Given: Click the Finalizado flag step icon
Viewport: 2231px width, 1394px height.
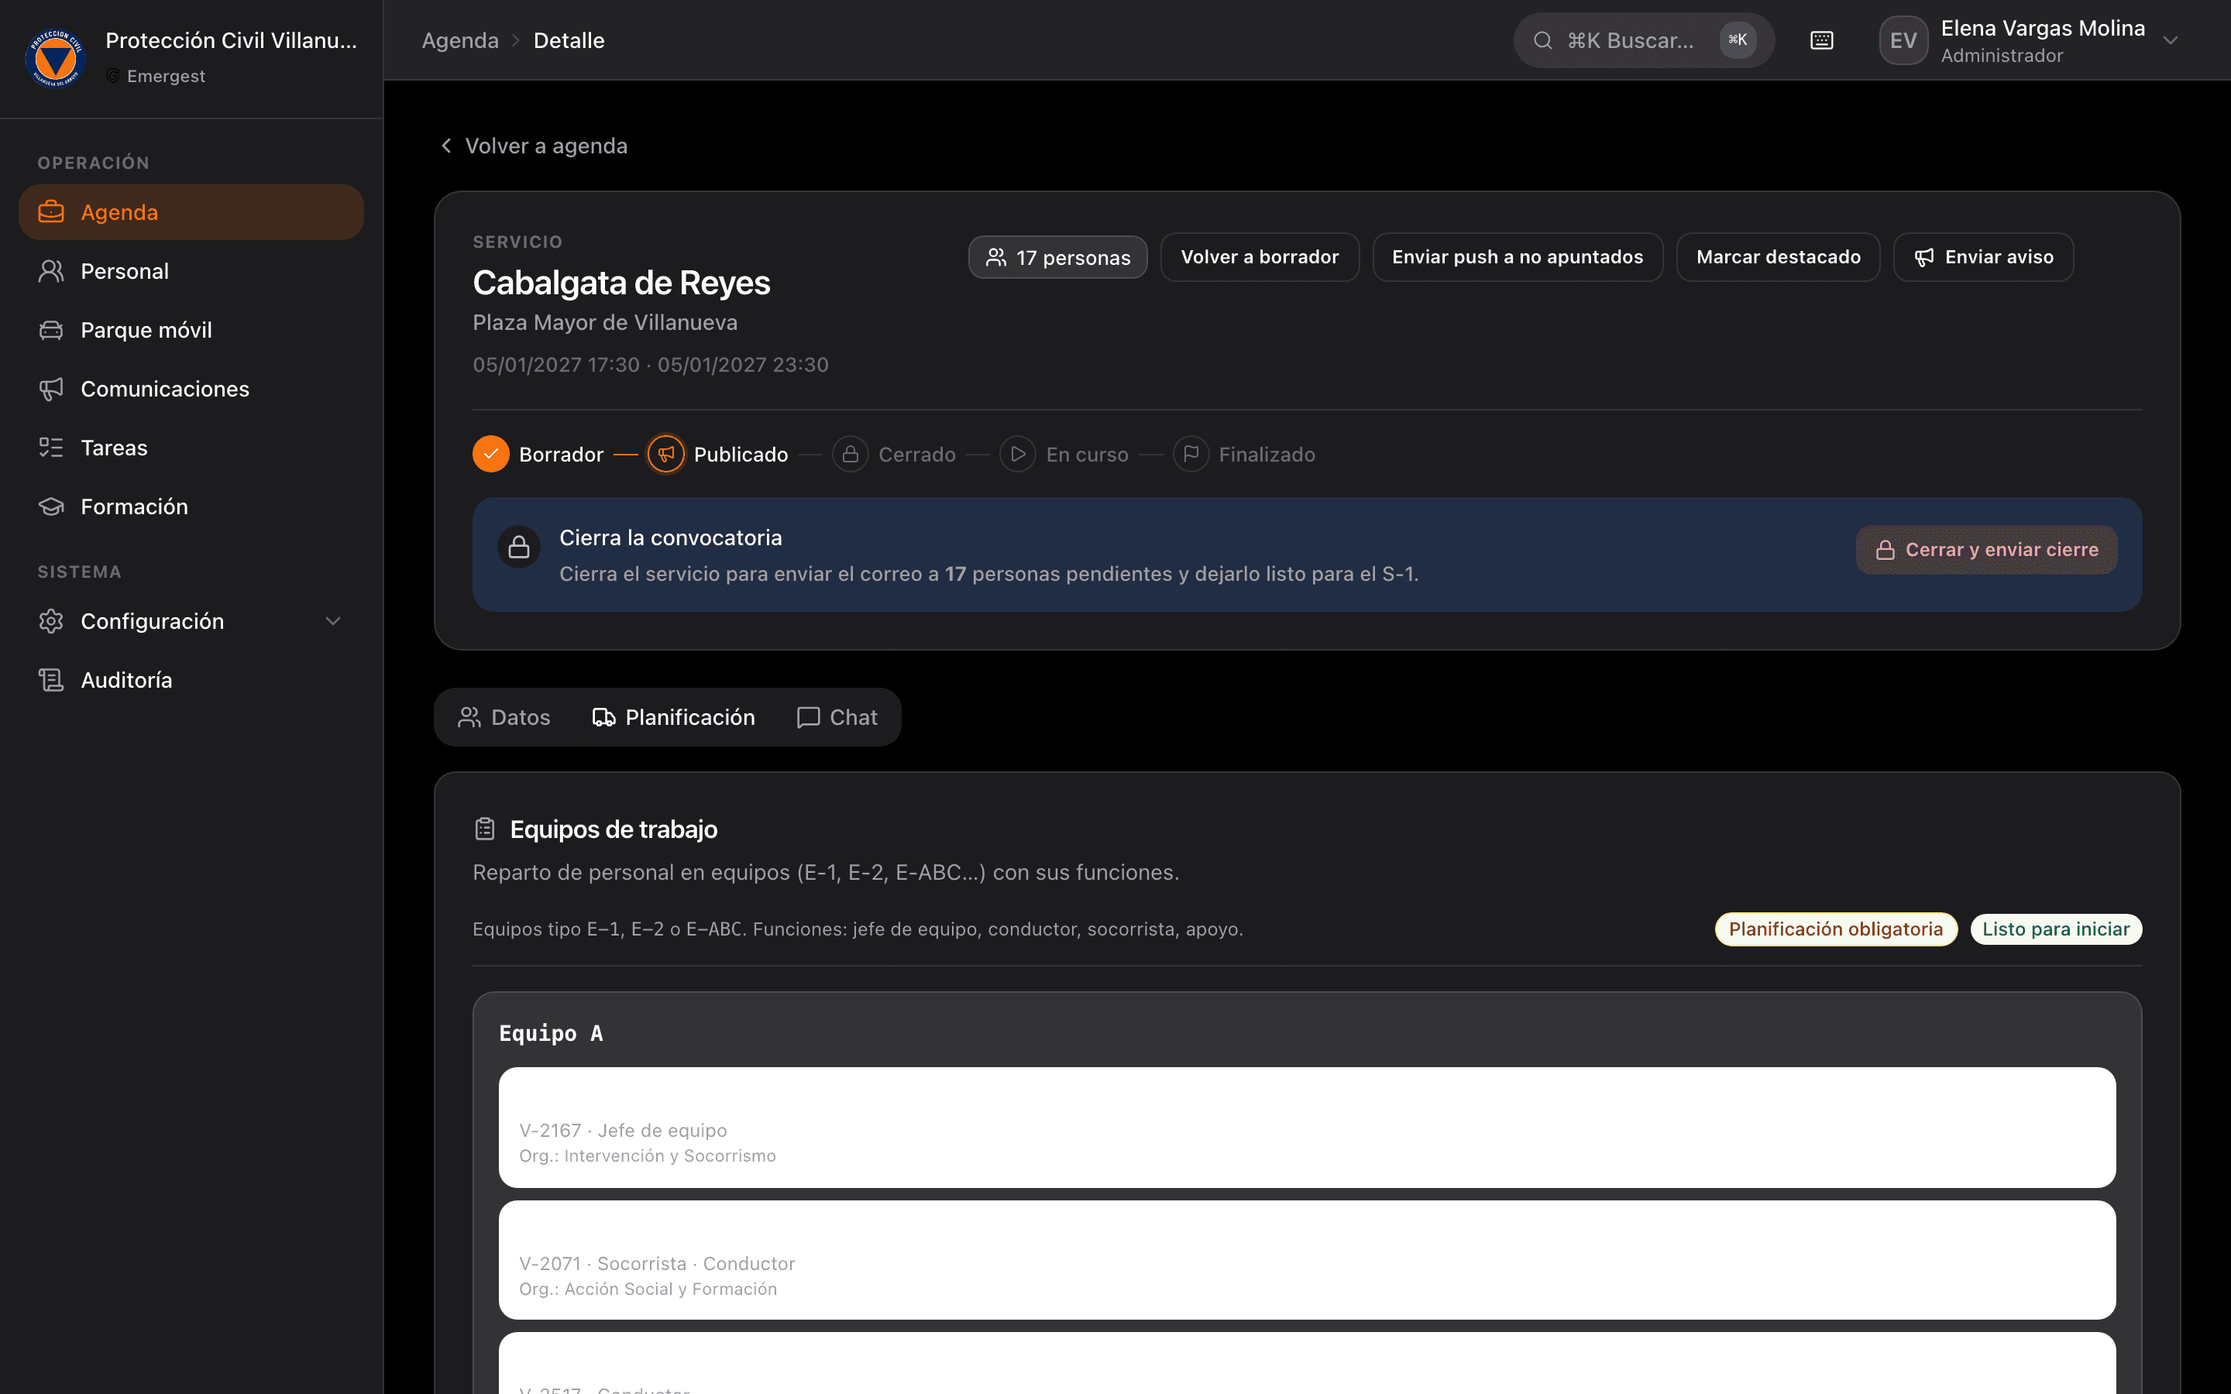Looking at the screenshot, I should [x=1190, y=454].
